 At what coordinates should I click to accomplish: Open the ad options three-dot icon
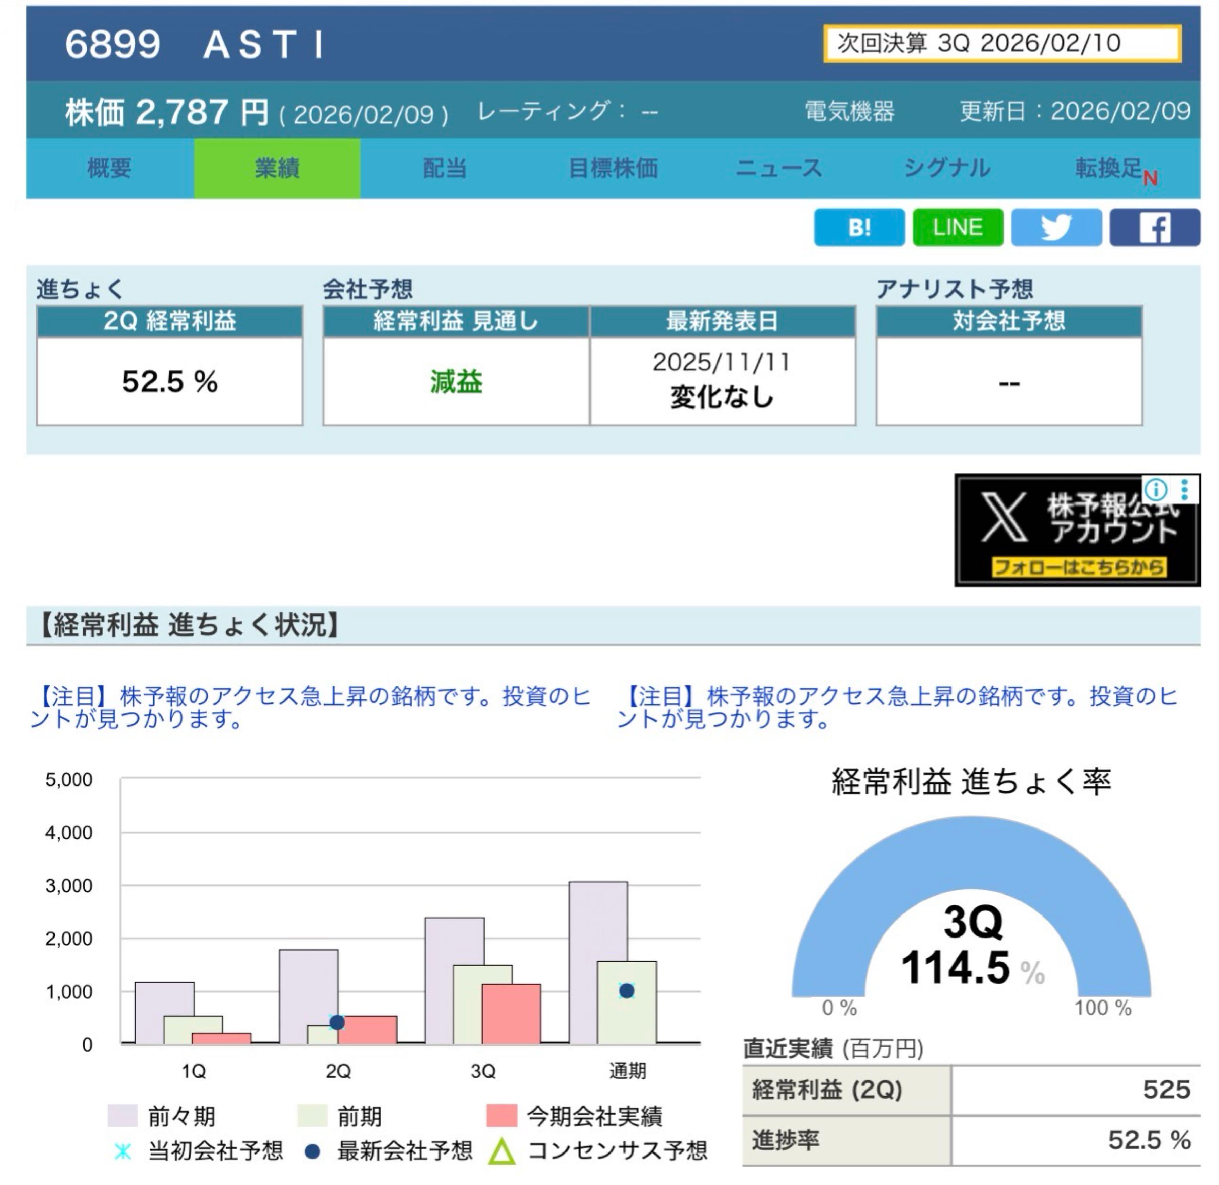pos(1185,490)
